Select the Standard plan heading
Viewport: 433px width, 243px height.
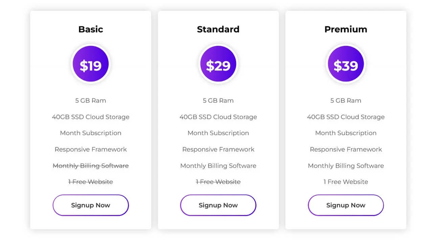point(218,29)
